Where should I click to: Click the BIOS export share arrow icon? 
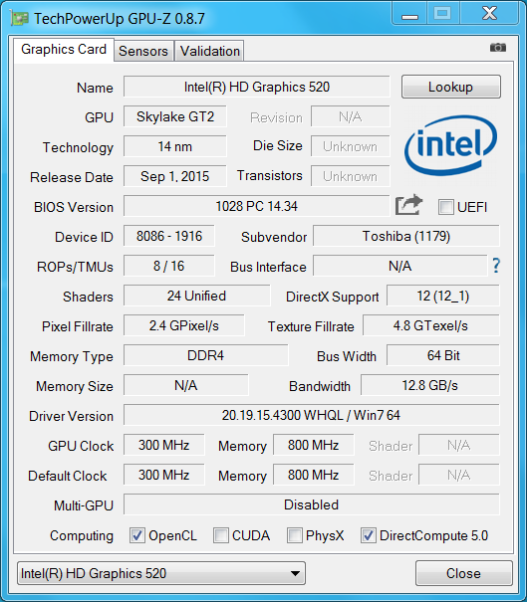pos(409,205)
